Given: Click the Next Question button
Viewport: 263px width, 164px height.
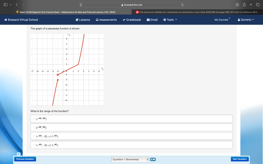Looking at the screenshot, I should [240, 159].
